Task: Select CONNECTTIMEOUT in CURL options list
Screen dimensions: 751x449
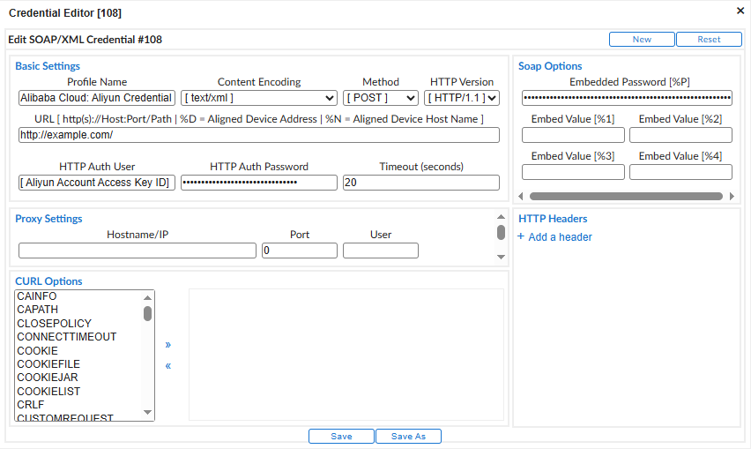Action: pos(67,337)
